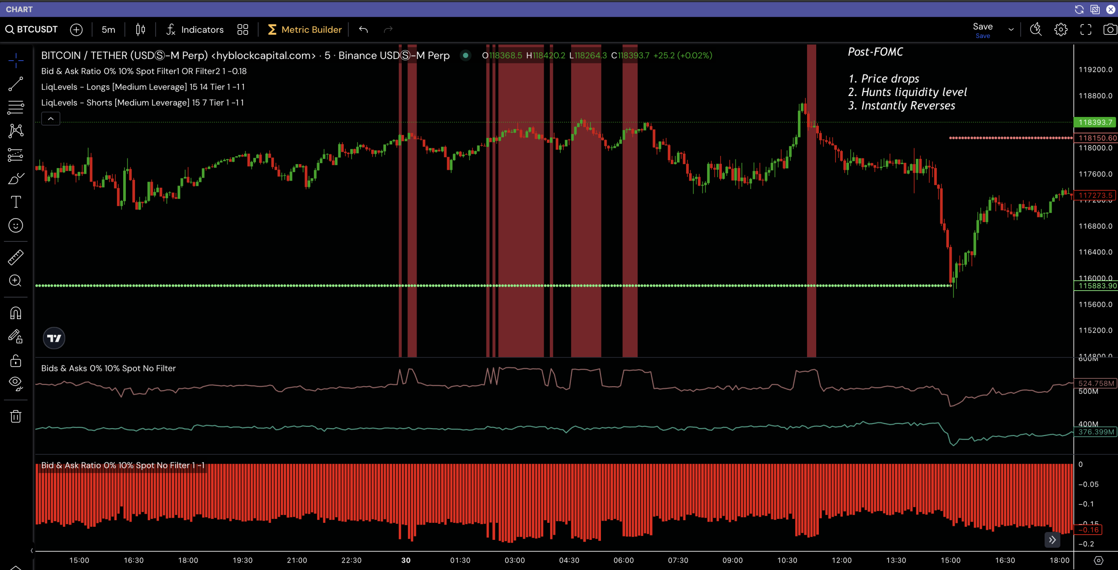Click scroll to latest bar arrow
1118x570 pixels.
(1052, 540)
